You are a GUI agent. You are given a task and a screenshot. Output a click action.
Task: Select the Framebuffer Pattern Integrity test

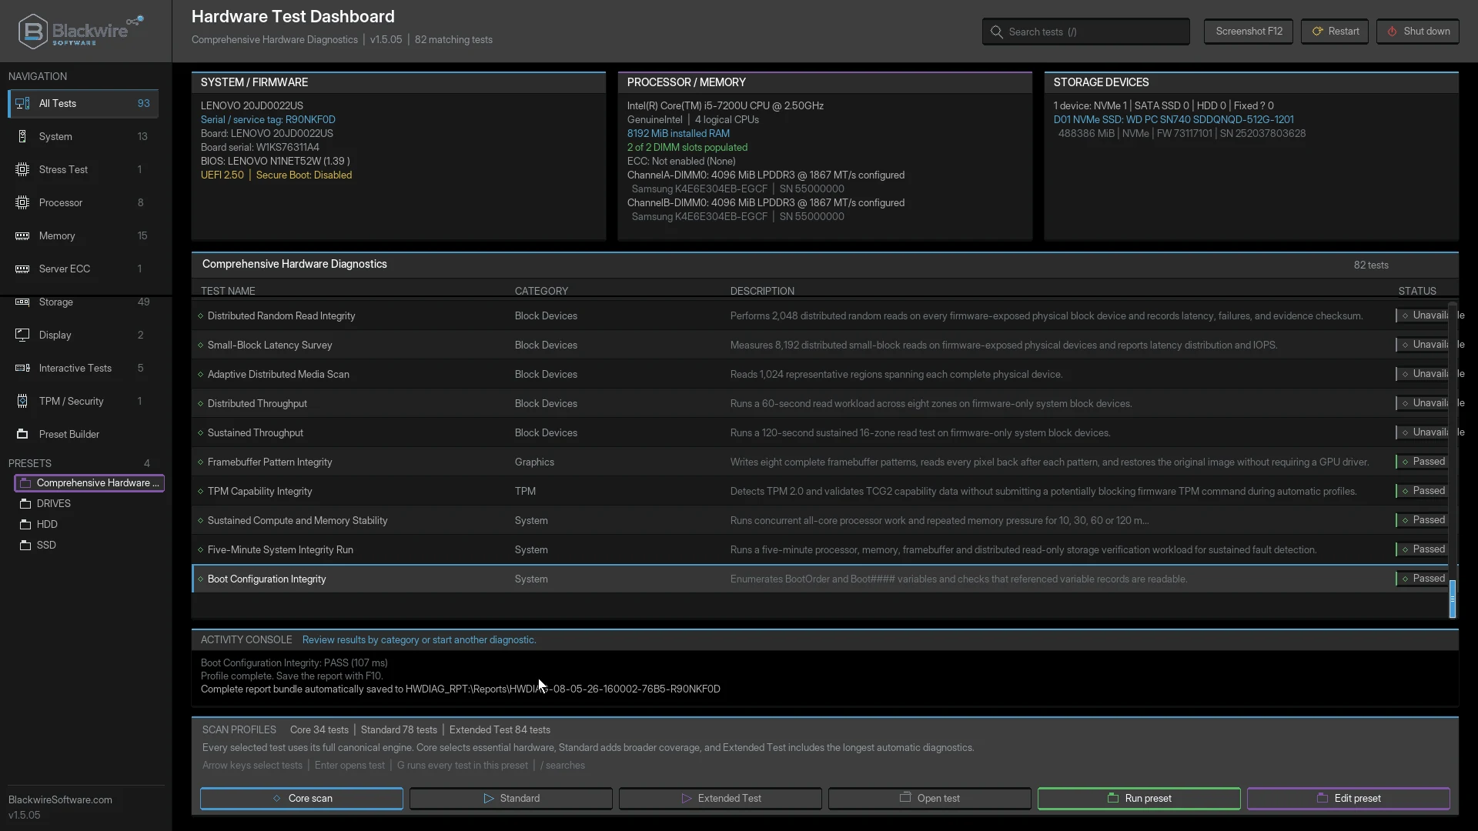[820, 462]
